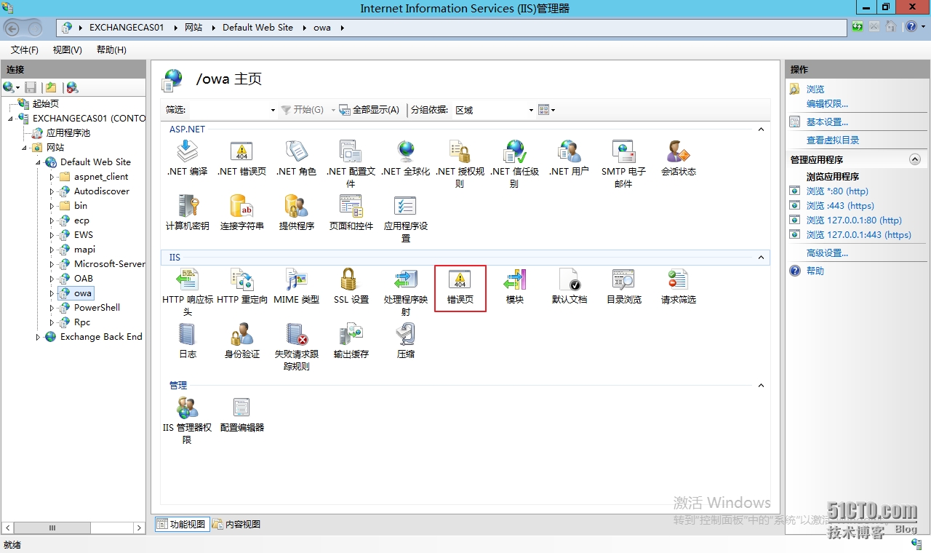931x553 pixels.
Task: Collapse the IIS section chevron
Action: [x=761, y=257]
